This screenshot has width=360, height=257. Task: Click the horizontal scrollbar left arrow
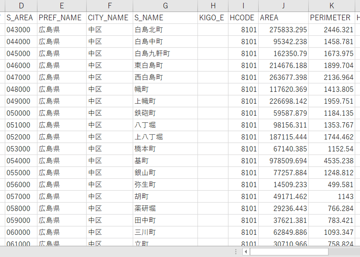click(x=246, y=252)
